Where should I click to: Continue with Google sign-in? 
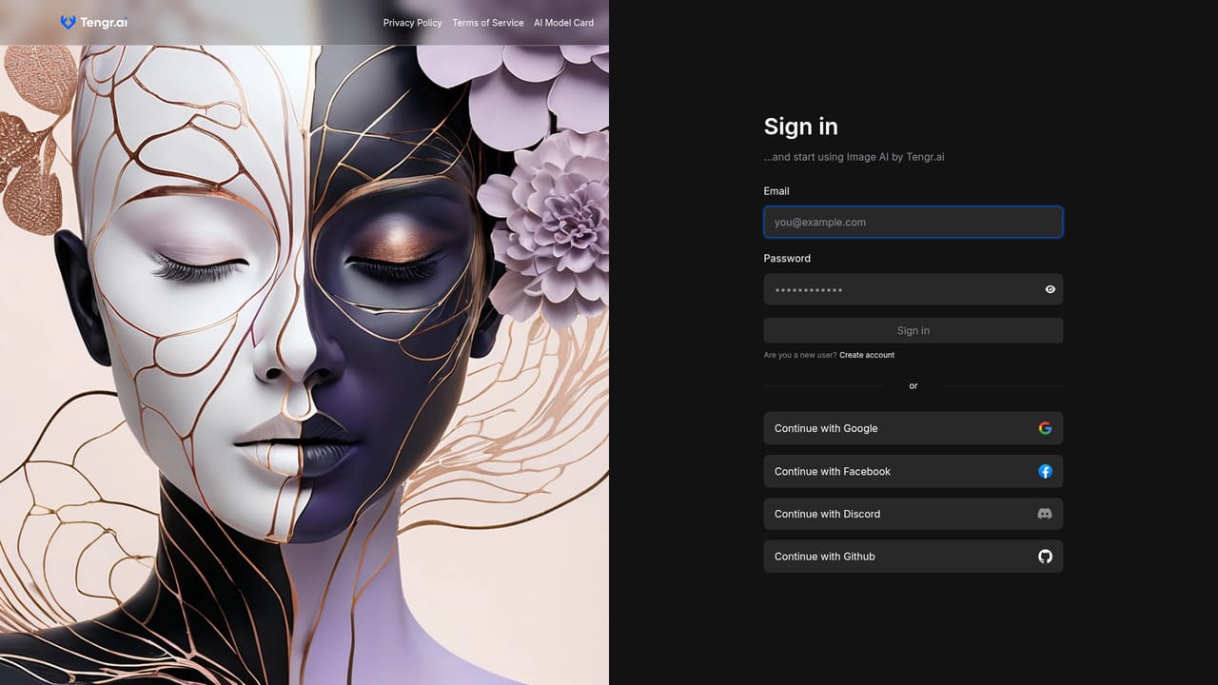pos(913,428)
